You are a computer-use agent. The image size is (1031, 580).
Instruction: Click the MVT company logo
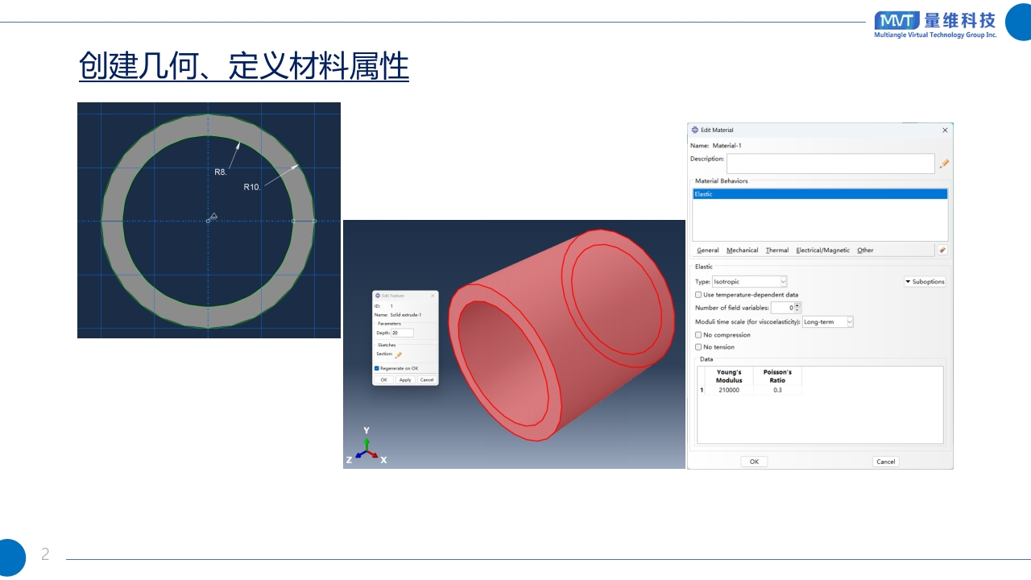tap(935, 24)
